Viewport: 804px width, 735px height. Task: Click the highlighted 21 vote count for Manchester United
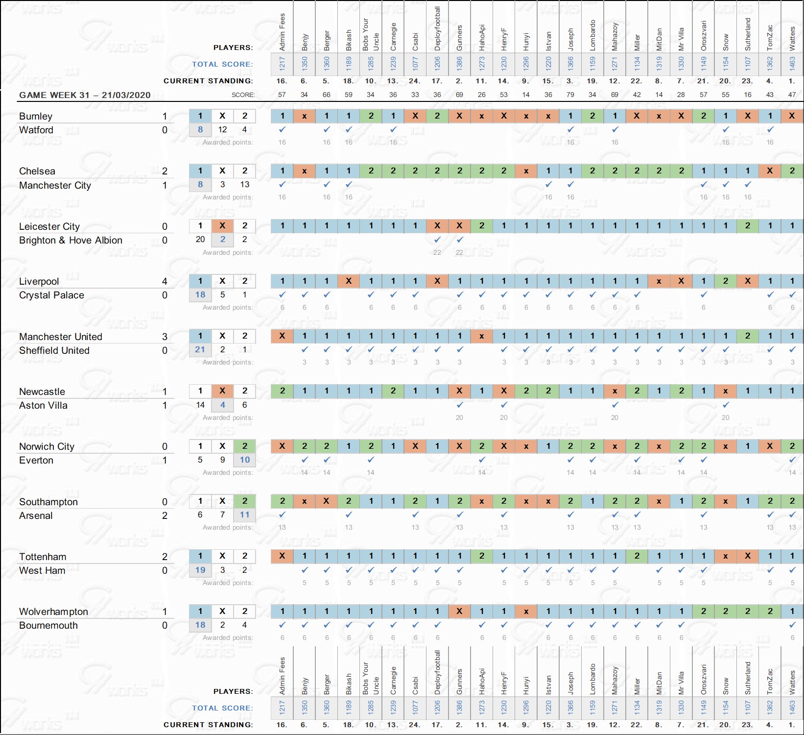(200, 349)
